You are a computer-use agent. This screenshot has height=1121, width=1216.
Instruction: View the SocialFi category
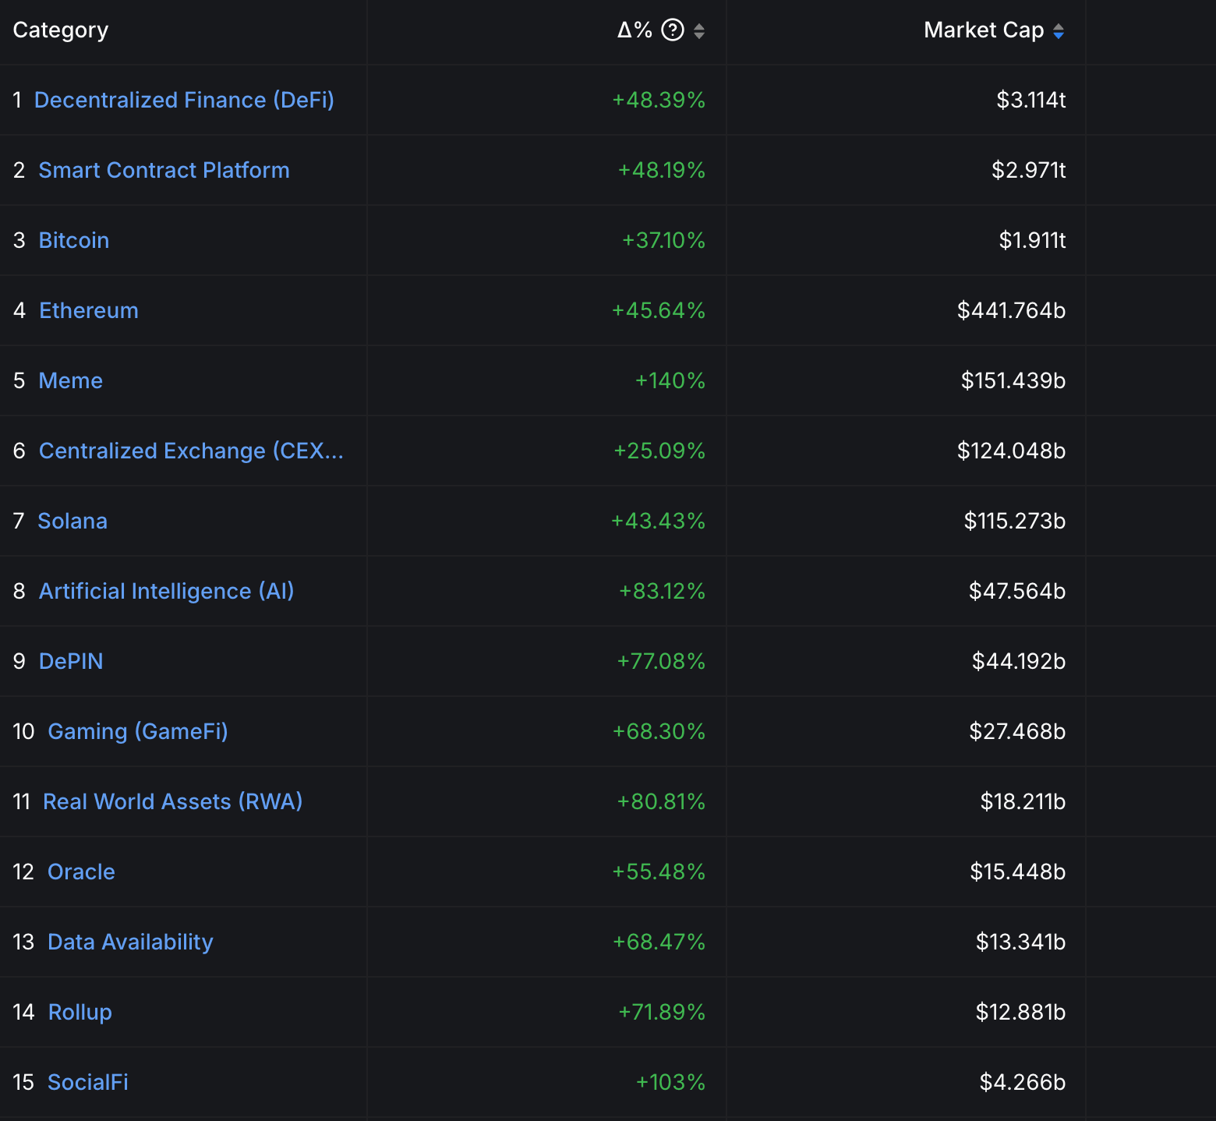88,1083
